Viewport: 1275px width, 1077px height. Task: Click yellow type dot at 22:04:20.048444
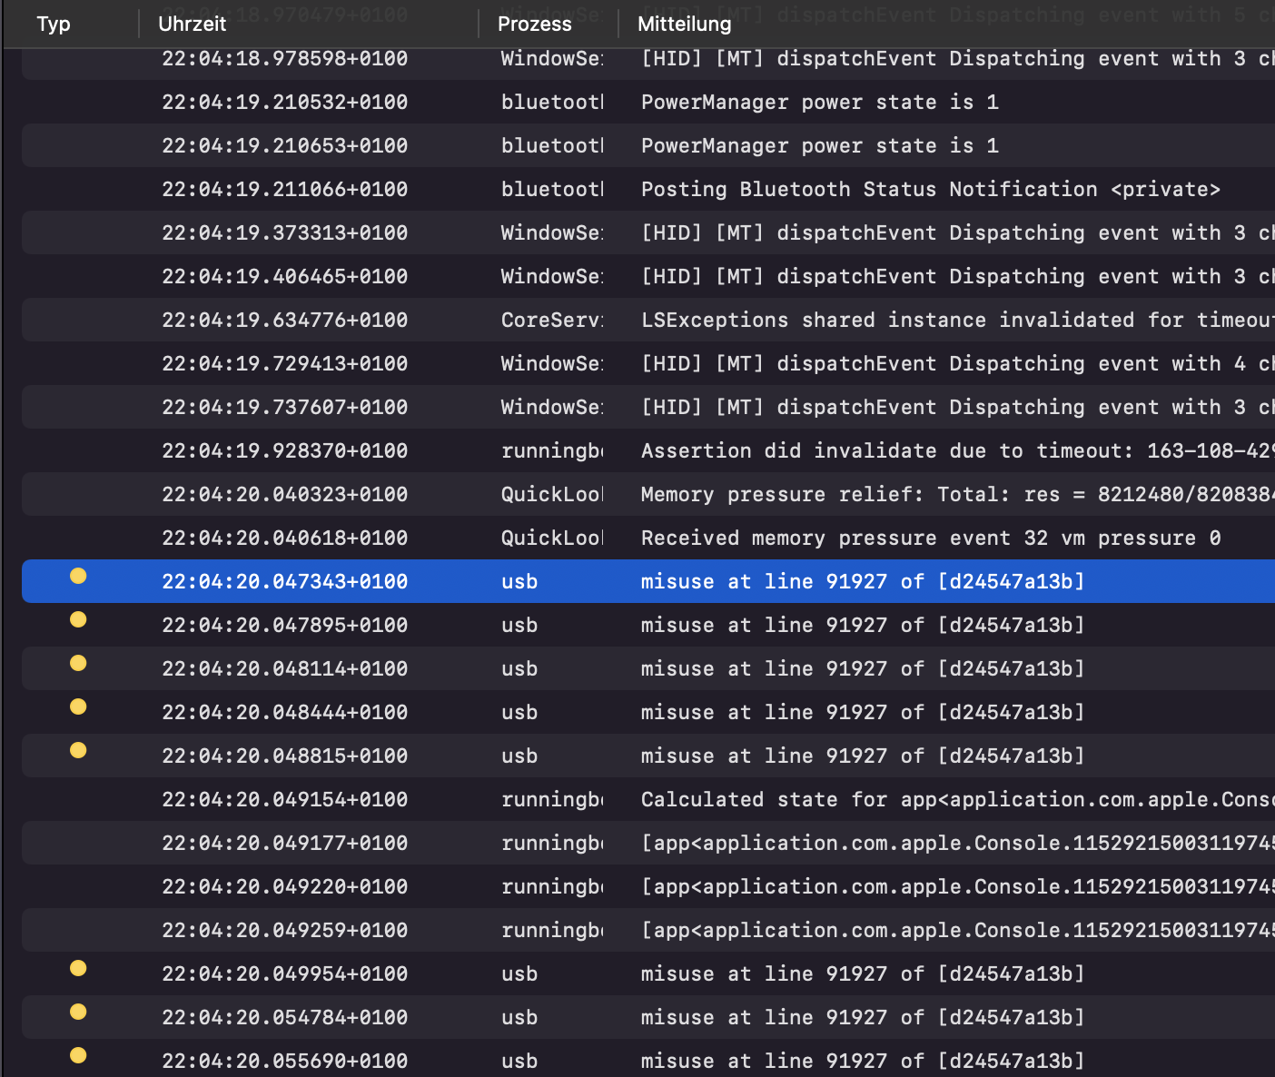coord(78,706)
